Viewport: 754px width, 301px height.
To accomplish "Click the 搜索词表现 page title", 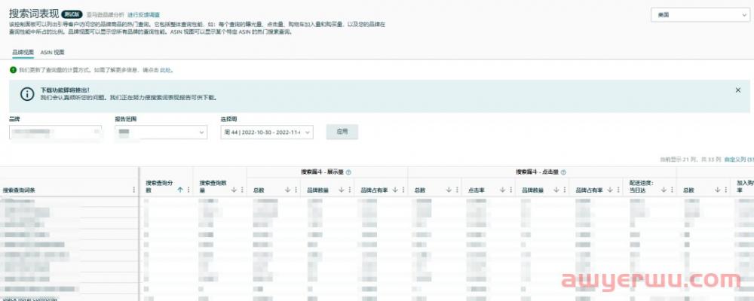I will tap(34, 14).
